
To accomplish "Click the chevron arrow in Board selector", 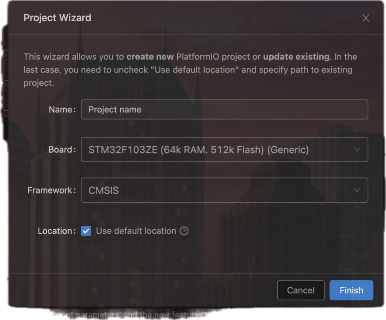I will tap(357, 150).
